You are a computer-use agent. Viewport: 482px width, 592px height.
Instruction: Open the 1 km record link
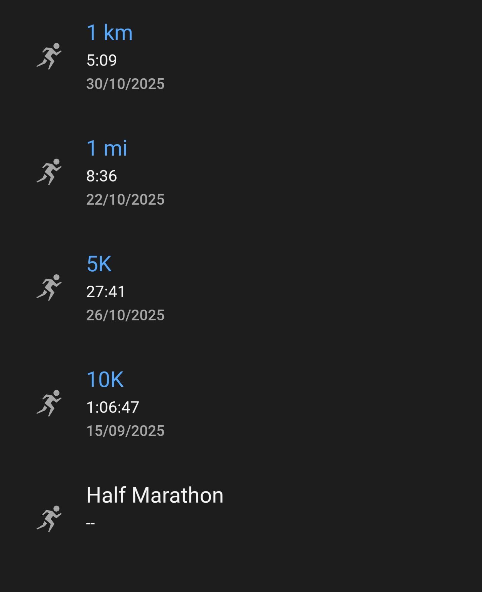coord(109,33)
